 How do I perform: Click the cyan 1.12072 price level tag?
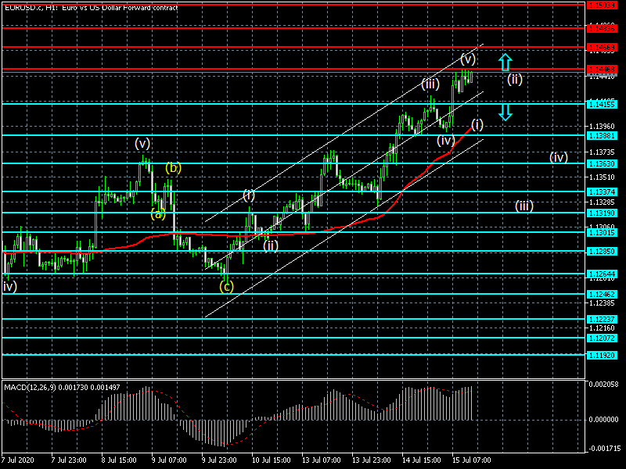(x=602, y=338)
